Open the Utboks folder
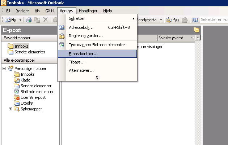The height and width of the screenshot is (145, 228). (27, 103)
